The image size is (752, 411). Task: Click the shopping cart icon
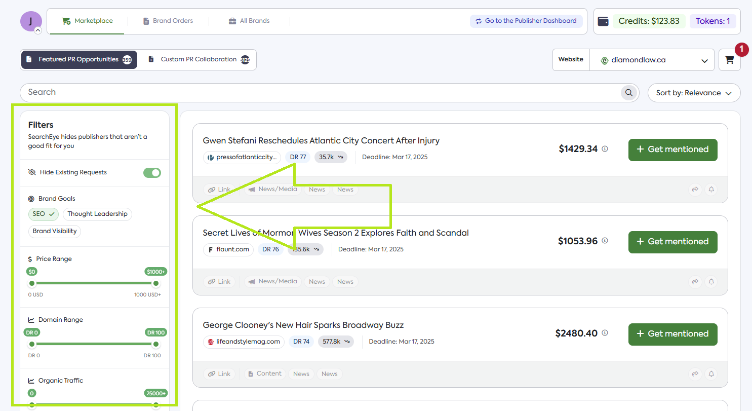tap(729, 60)
